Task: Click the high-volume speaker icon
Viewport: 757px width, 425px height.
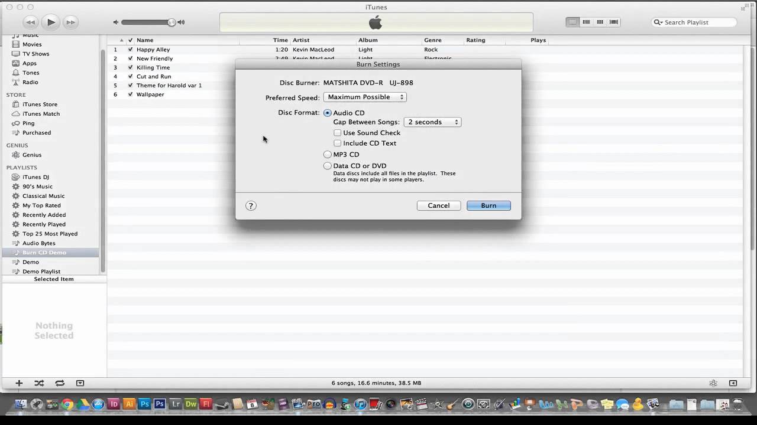Action: (x=181, y=22)
